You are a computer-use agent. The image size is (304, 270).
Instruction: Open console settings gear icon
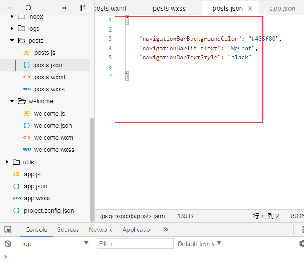click(x=302, y=243)
